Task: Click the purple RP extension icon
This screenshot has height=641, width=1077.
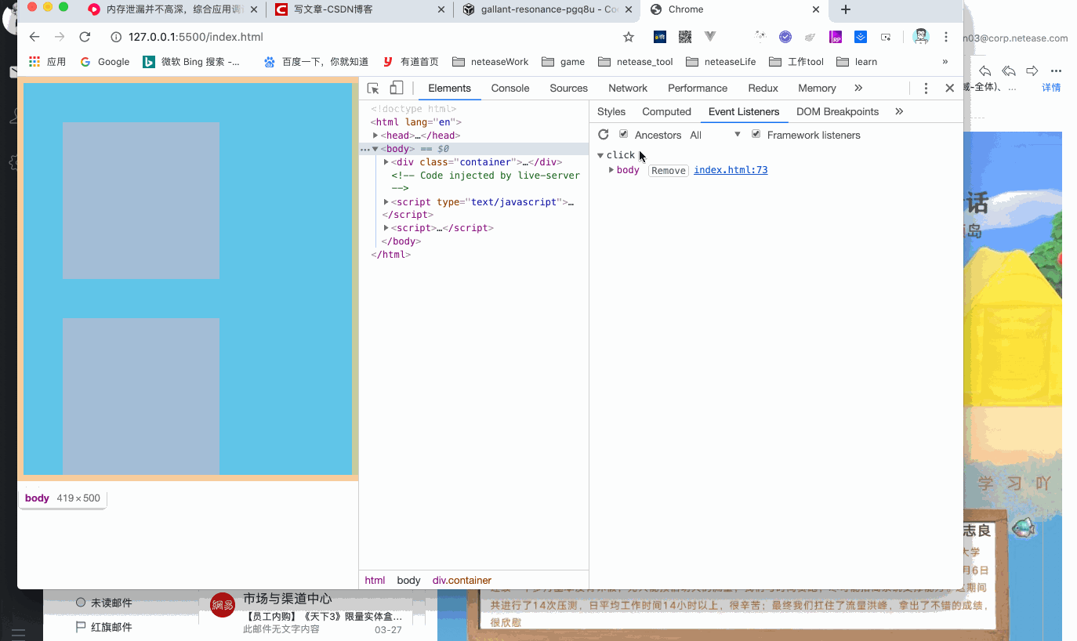Action: point(836,37)
